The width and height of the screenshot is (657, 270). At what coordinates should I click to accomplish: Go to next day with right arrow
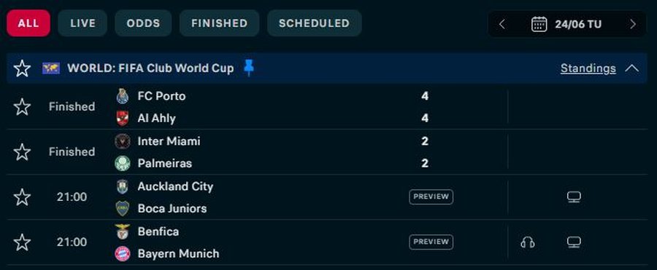point(633,24)
